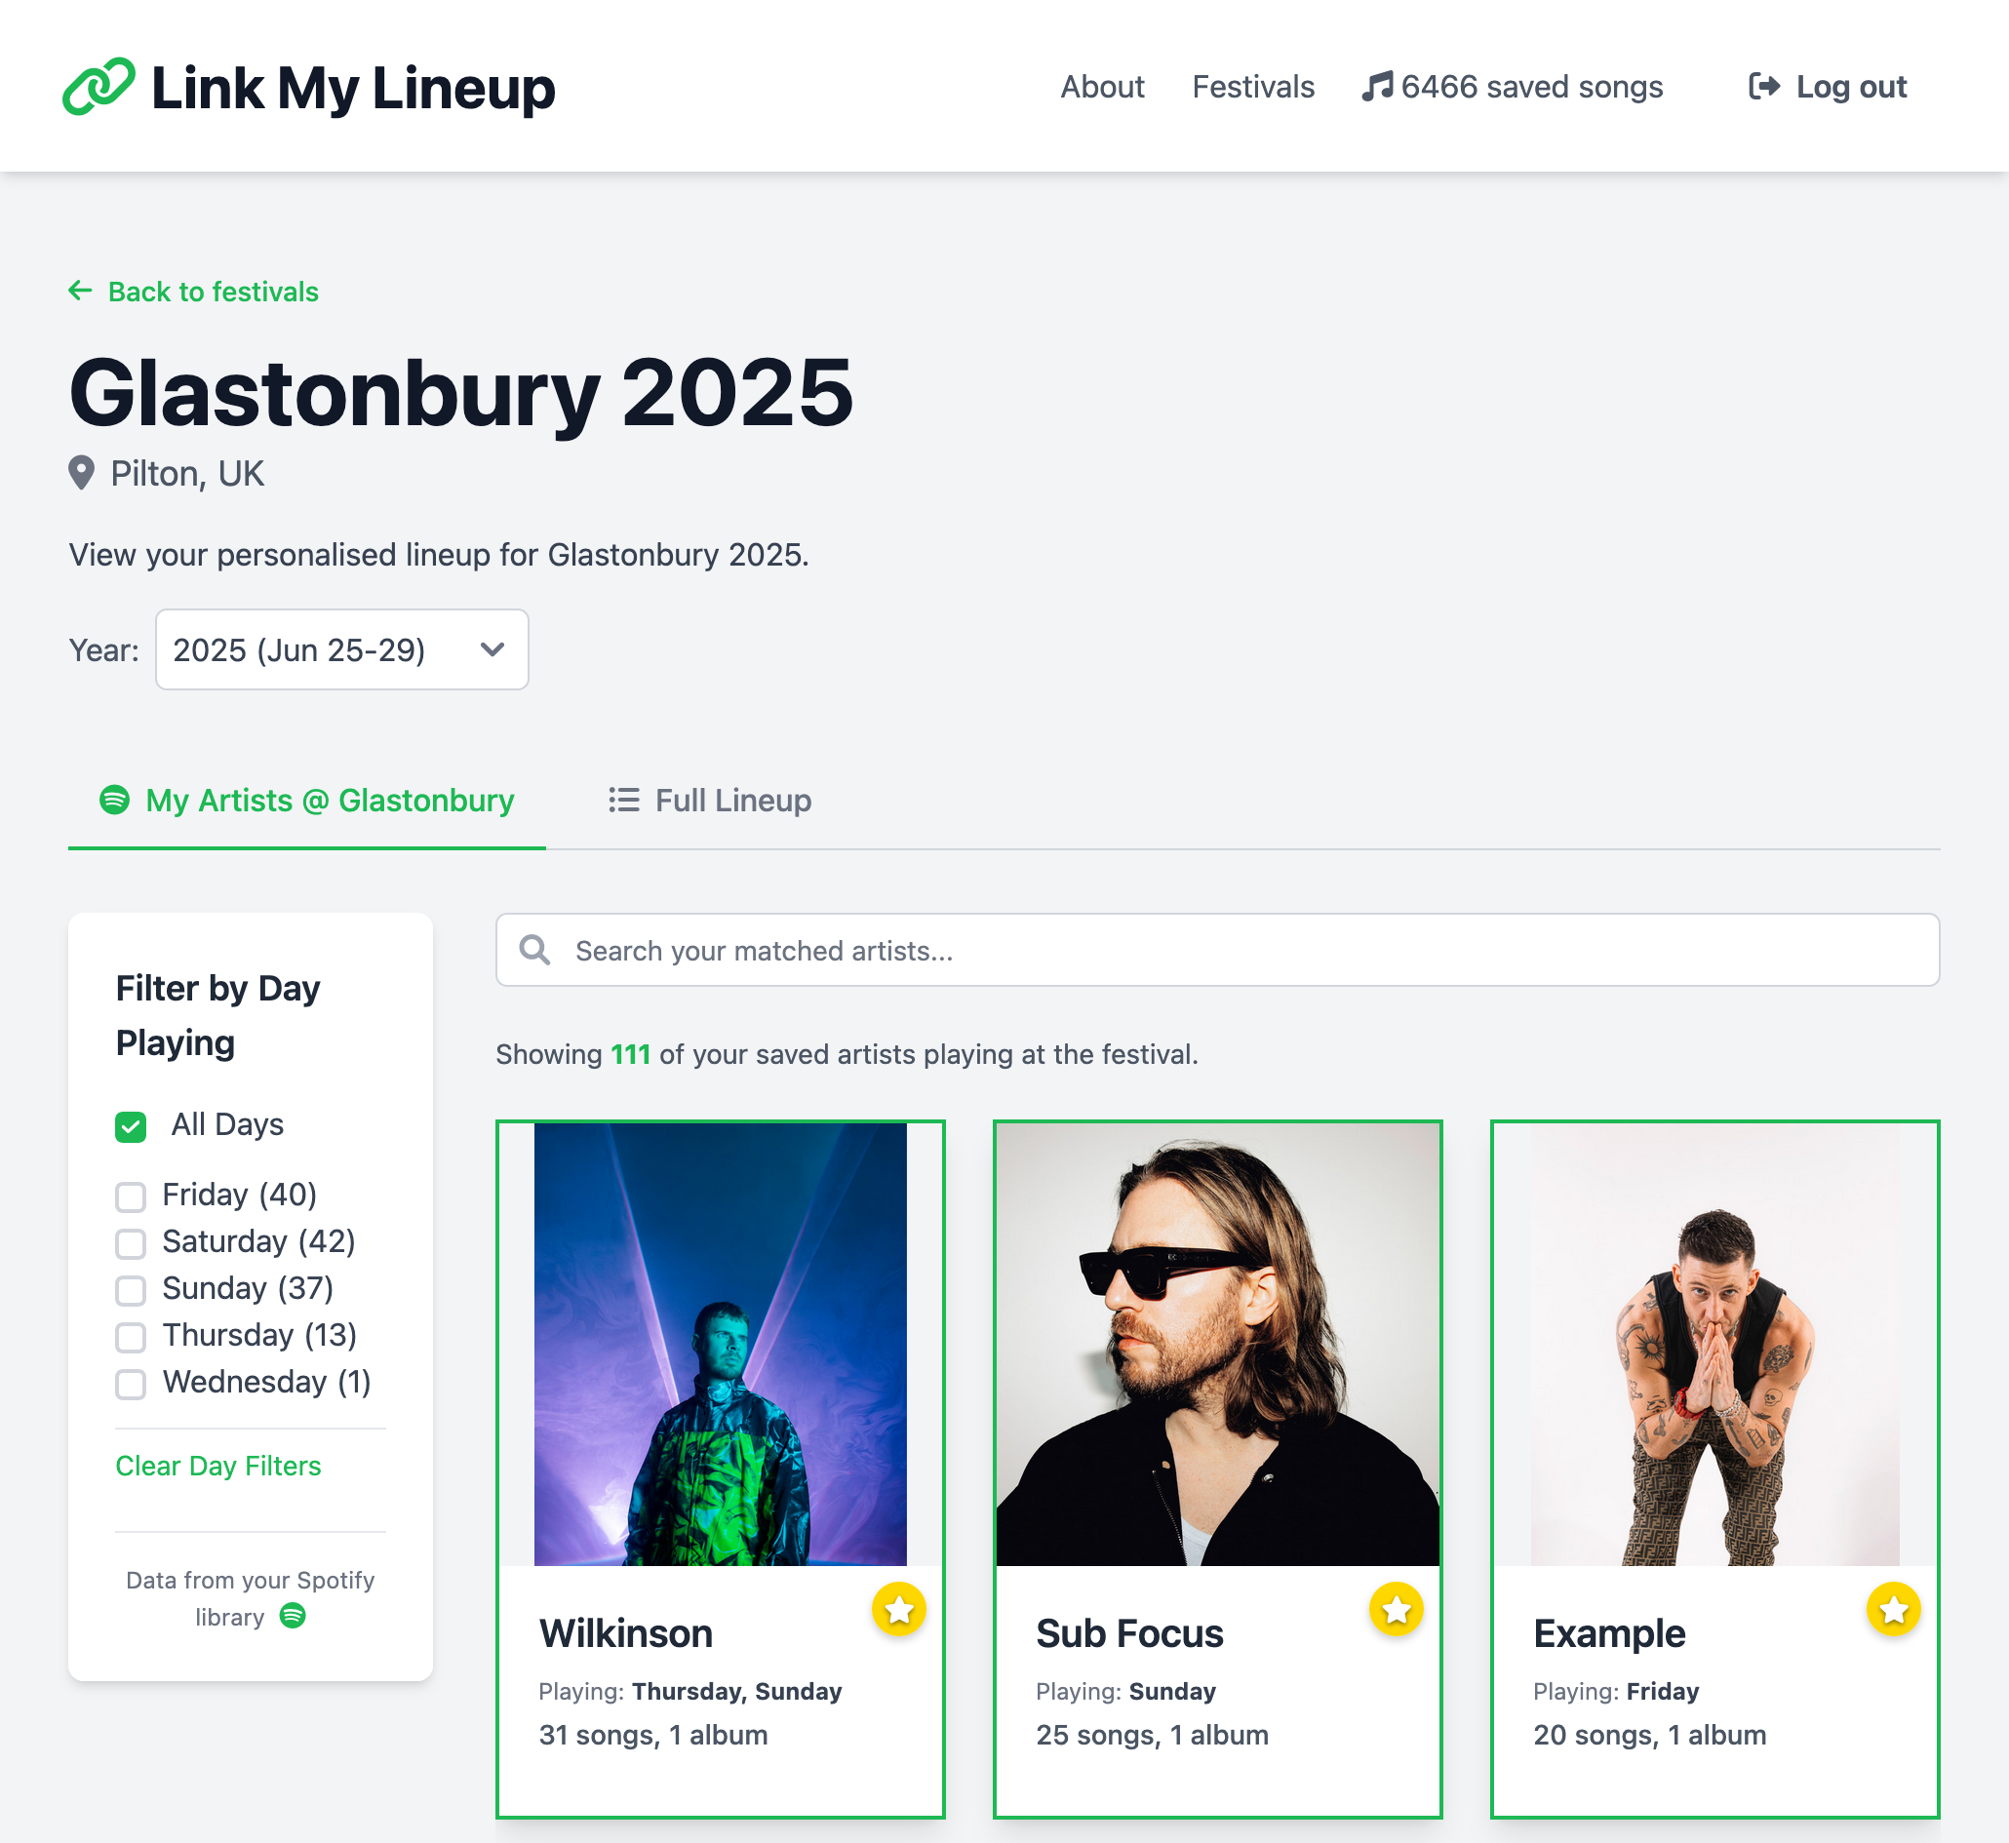Check the Saturday (42) filter
Viewport: 2009px width, 1843px height.
coord(131,1242)
